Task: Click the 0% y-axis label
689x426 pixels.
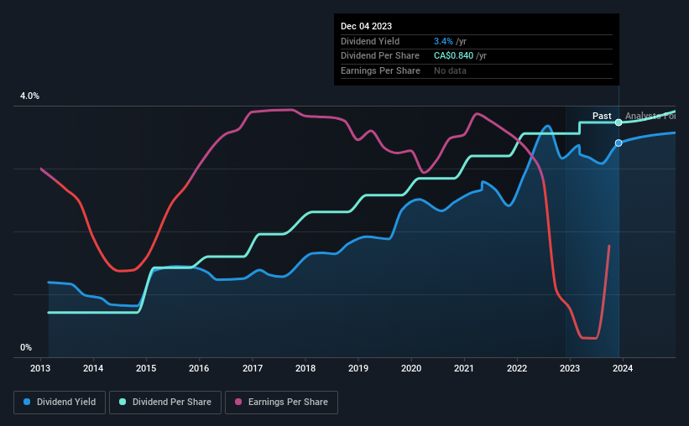Action: pos(26,347)
